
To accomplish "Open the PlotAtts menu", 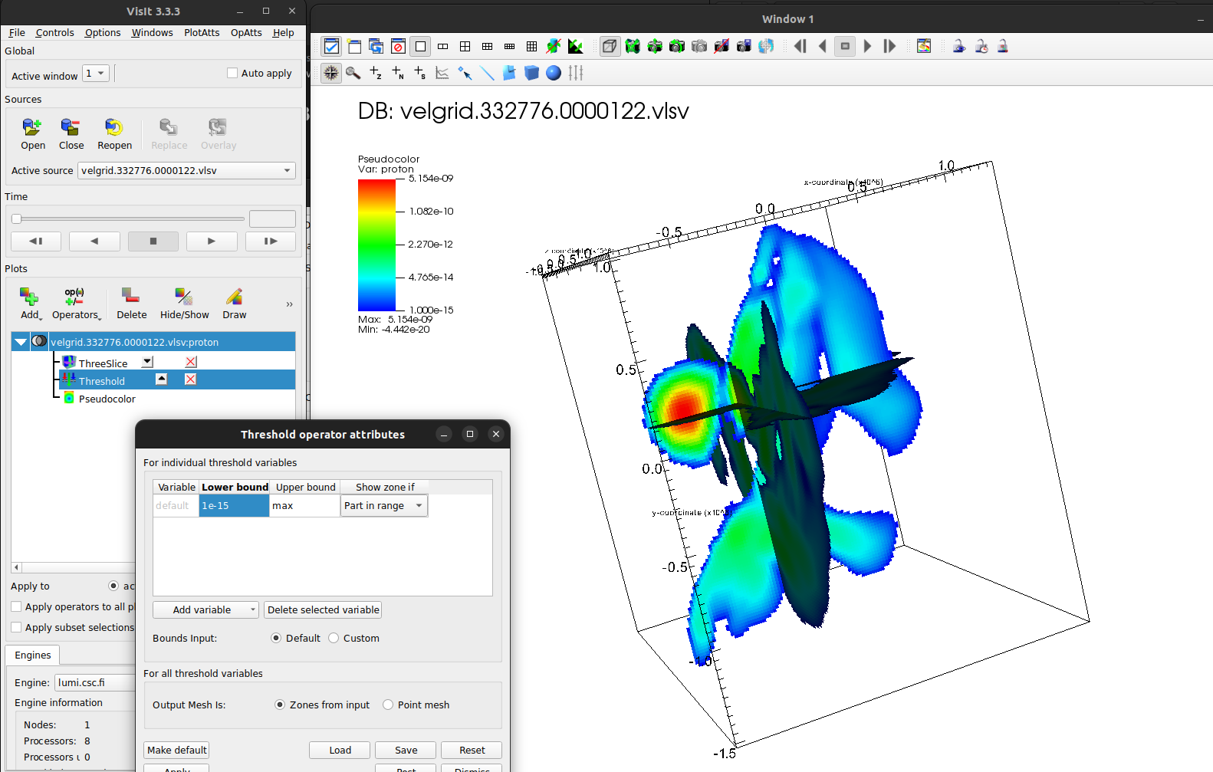I will click(202, 33).
